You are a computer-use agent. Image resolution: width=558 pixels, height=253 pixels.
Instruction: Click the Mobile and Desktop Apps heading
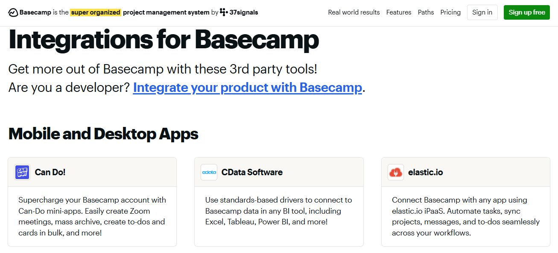103,133
